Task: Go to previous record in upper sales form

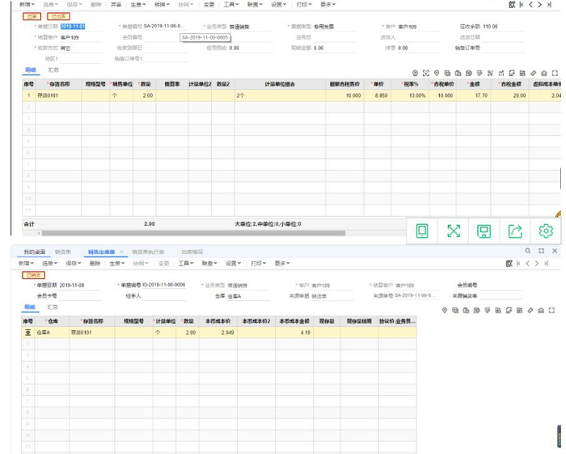Action: click(x=530, y=4)
